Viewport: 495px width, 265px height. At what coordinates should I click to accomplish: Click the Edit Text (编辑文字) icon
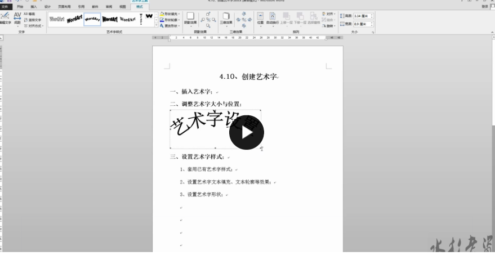[x=5, y=18]
